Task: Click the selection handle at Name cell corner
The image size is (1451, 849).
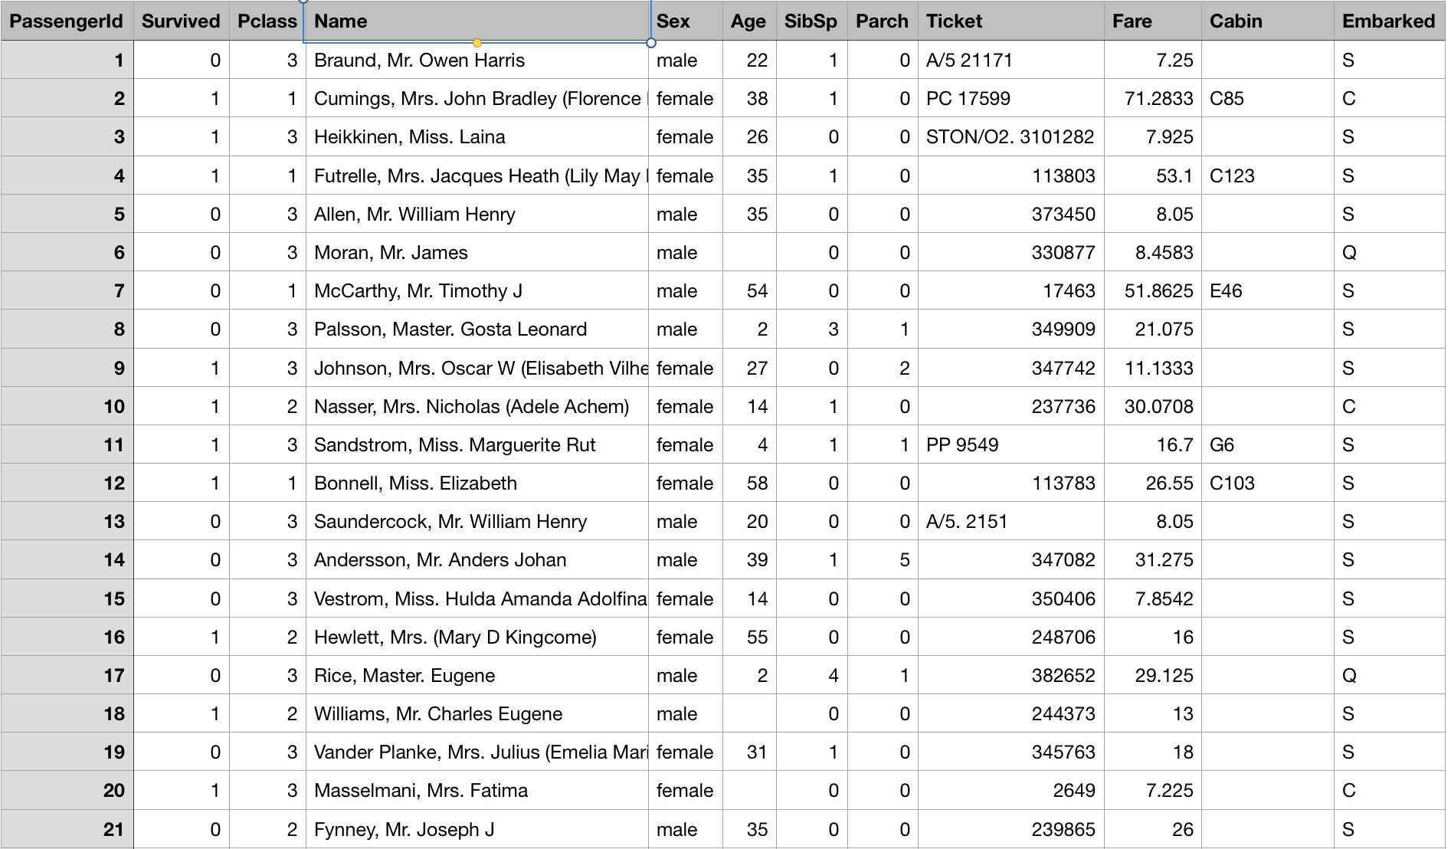Action: coord(650,43)
